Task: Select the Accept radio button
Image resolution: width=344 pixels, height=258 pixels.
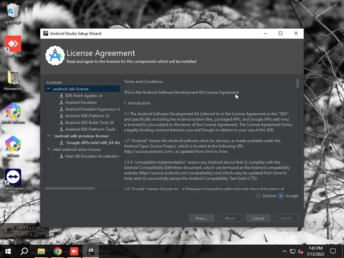Action: 281,196
